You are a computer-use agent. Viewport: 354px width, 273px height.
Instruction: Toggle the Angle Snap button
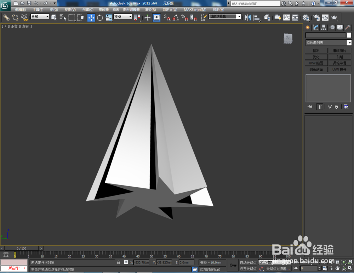coord(176,18)
